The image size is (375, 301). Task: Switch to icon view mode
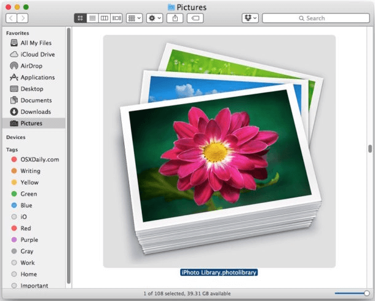pos(80,18)
